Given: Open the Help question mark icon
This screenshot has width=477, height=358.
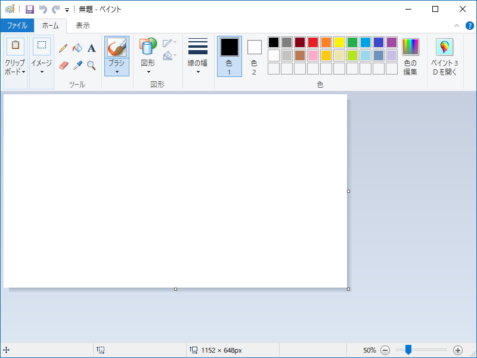Looking at the screenshot, I should coord(470,26).
